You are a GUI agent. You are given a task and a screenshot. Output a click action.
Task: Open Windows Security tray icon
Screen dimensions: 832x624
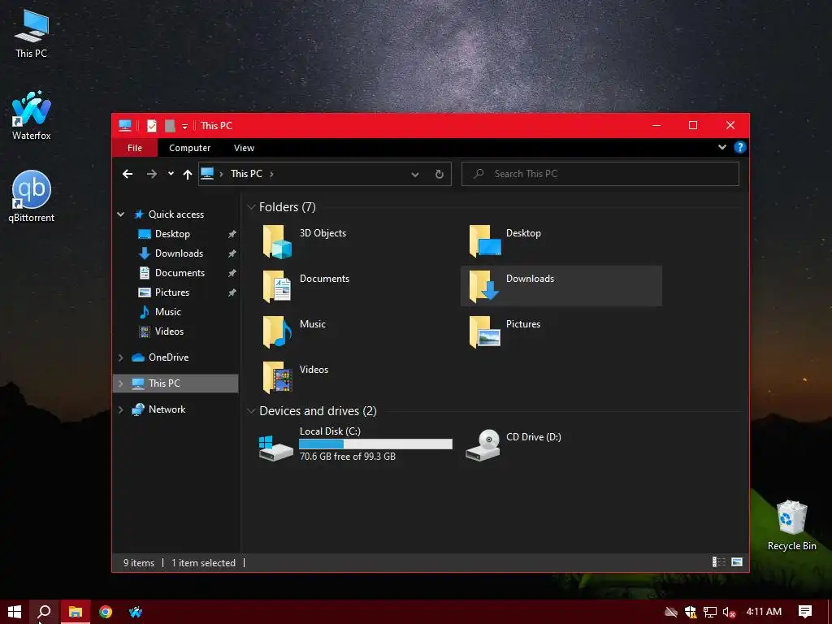(691, 613)
